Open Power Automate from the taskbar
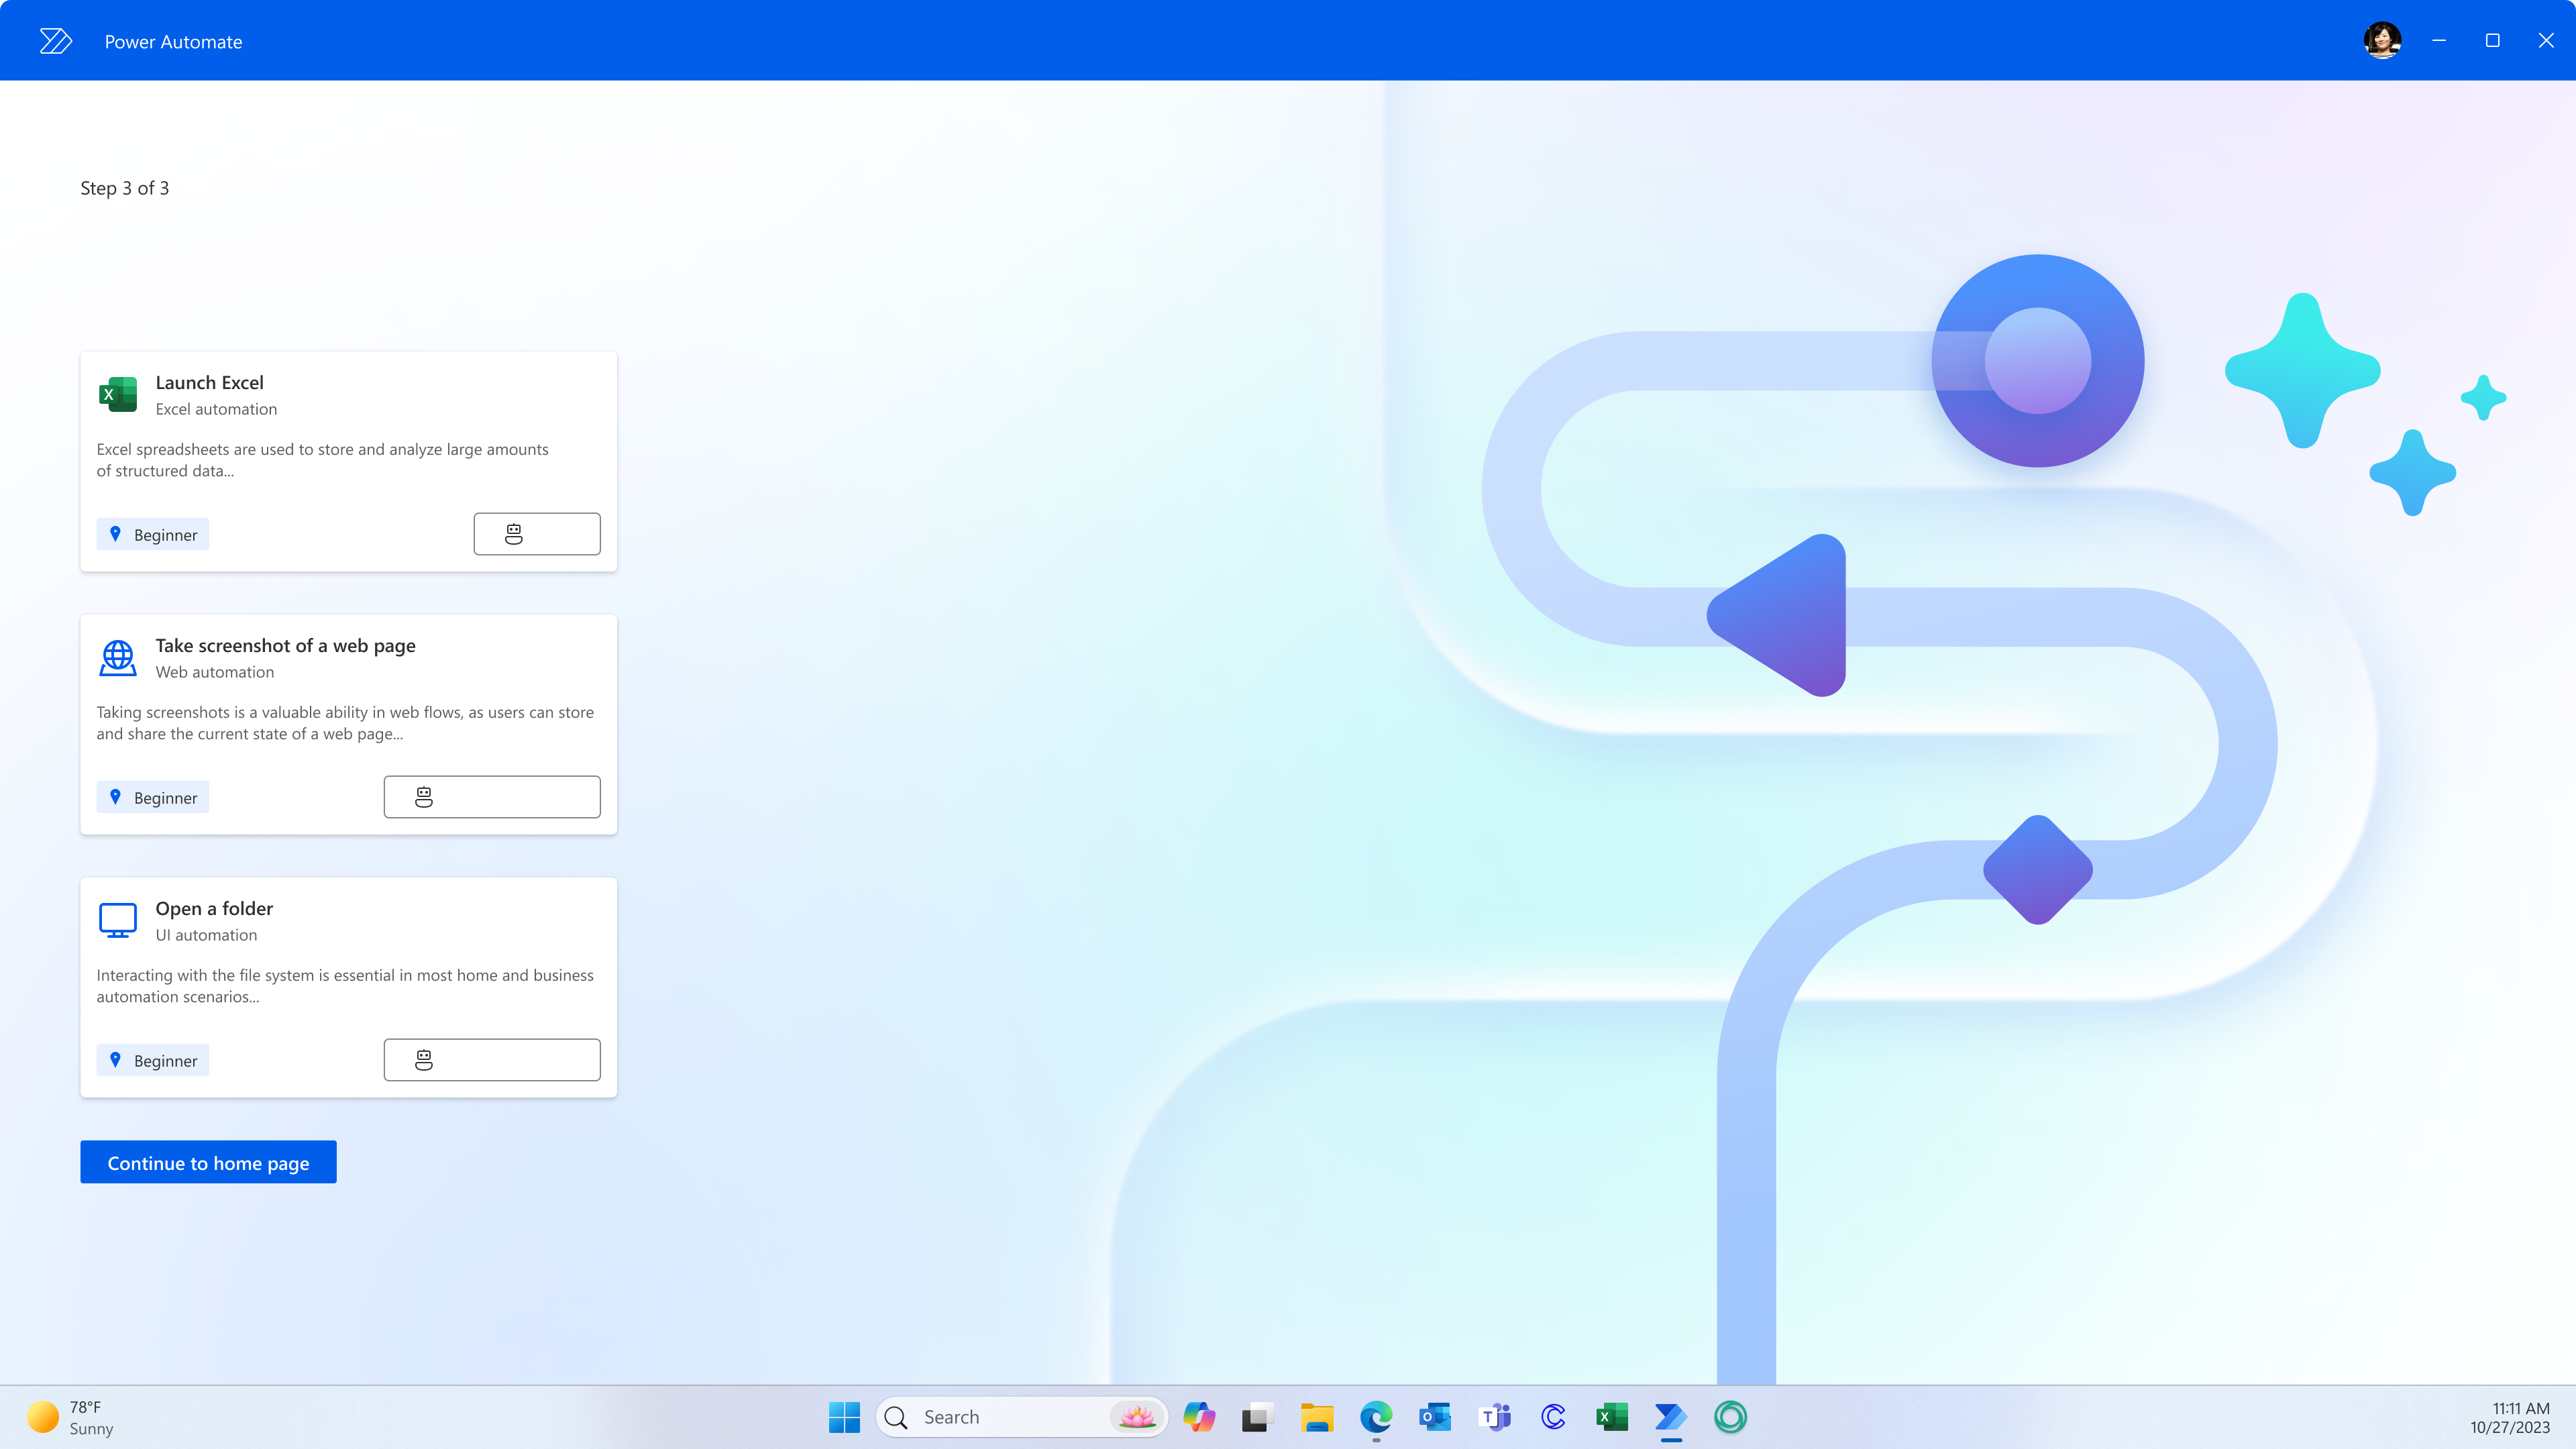Image resolution: width=2576 pixels, height=1449 pixels. [1671, 1417]
